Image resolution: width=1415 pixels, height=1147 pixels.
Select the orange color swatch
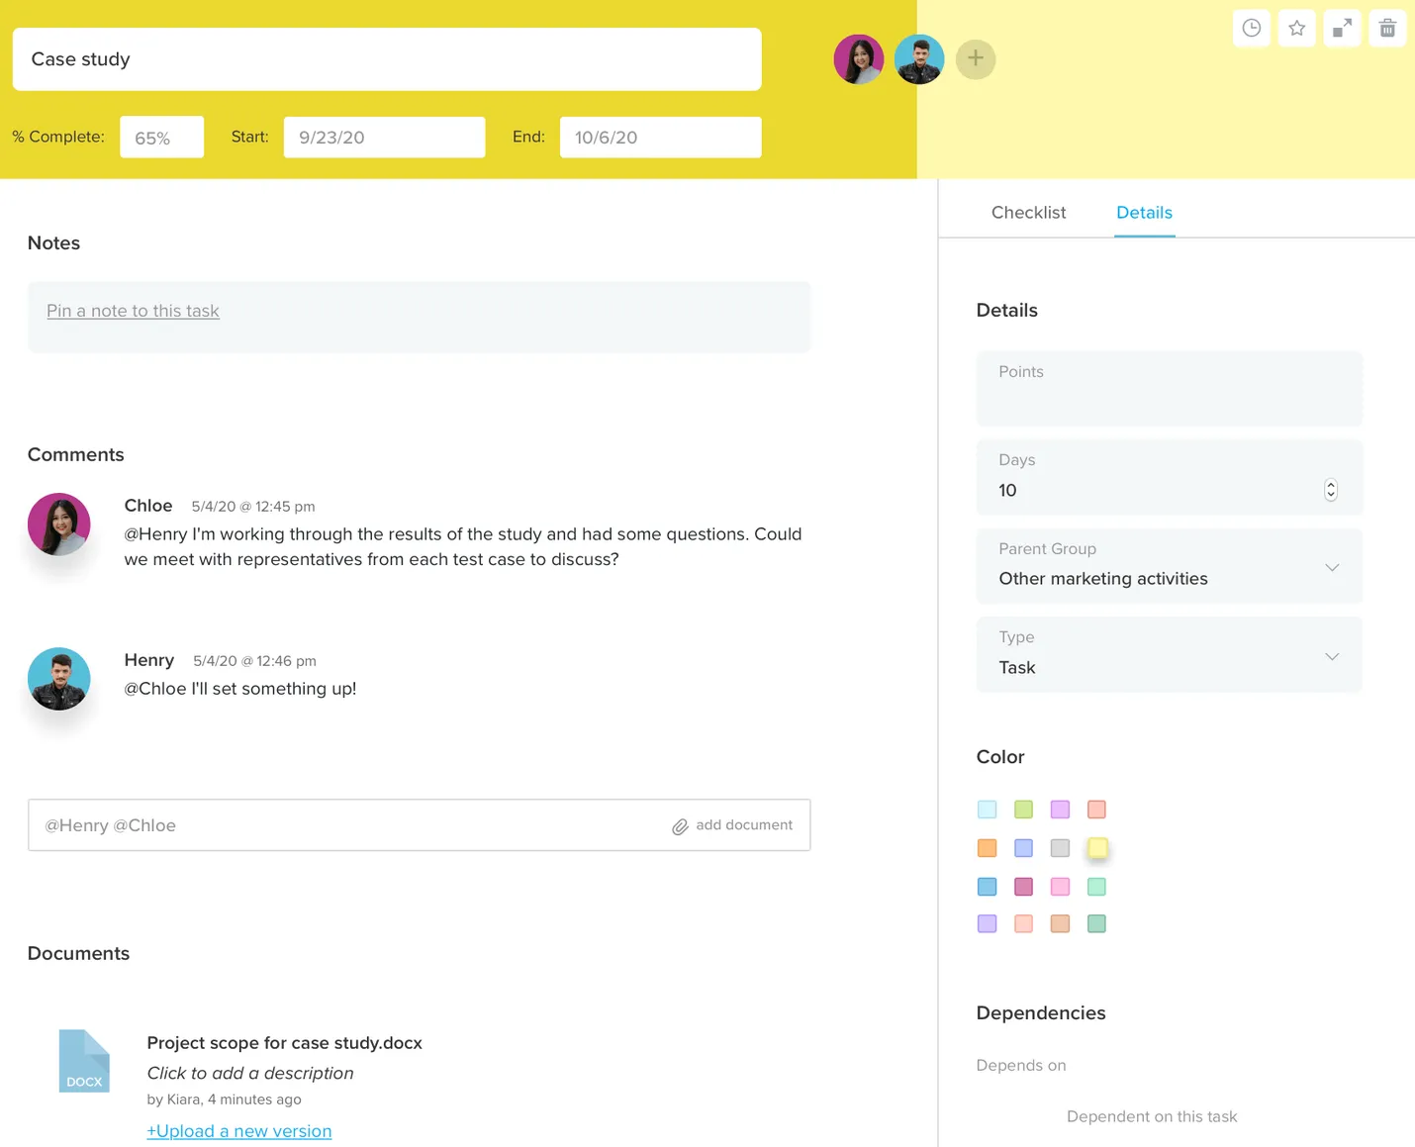[x=988, y=848]
